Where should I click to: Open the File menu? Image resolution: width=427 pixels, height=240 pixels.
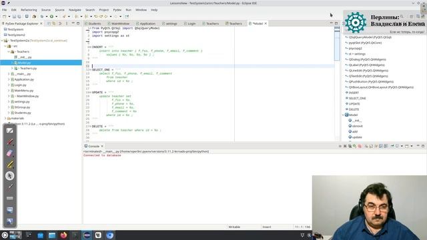[x=5, y=10]
